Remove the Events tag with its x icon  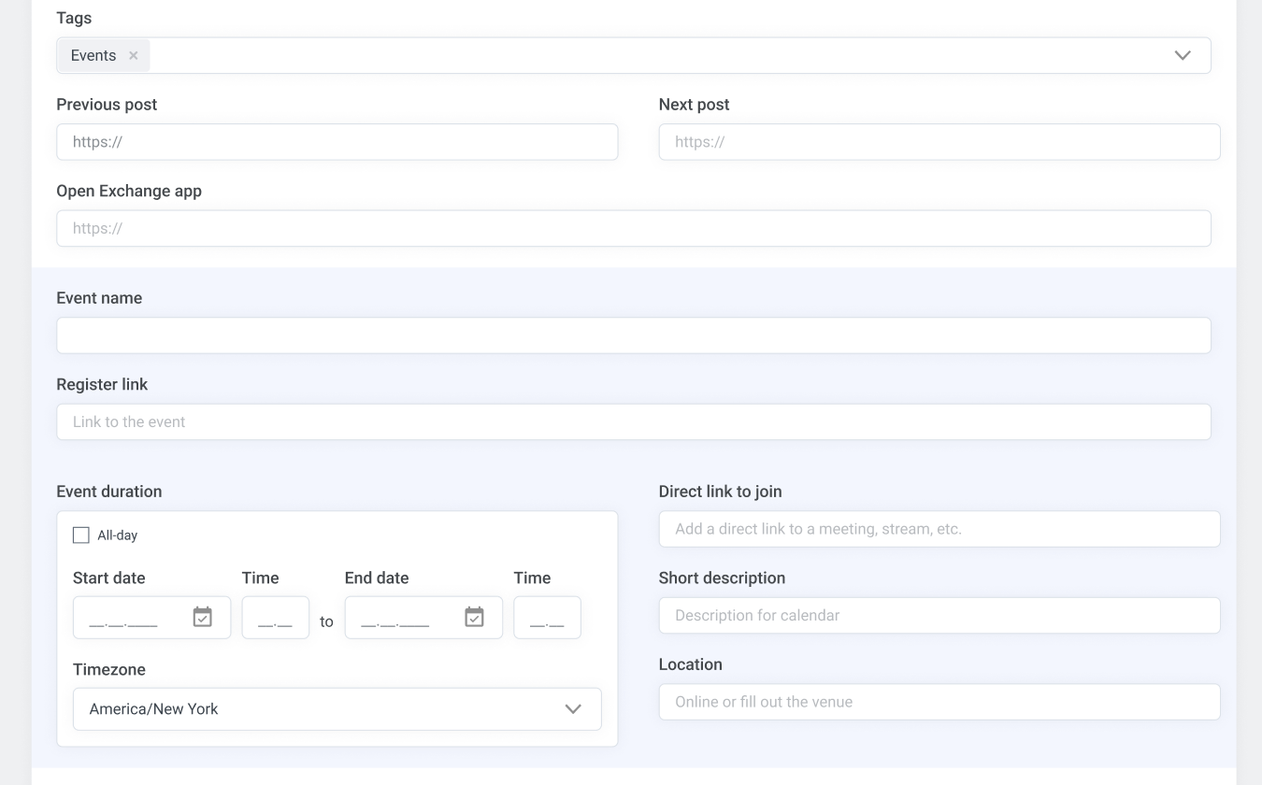tap(134, 56)
